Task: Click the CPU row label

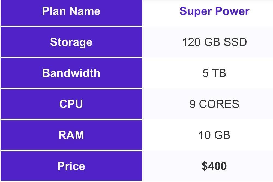Action: (71, 104)
